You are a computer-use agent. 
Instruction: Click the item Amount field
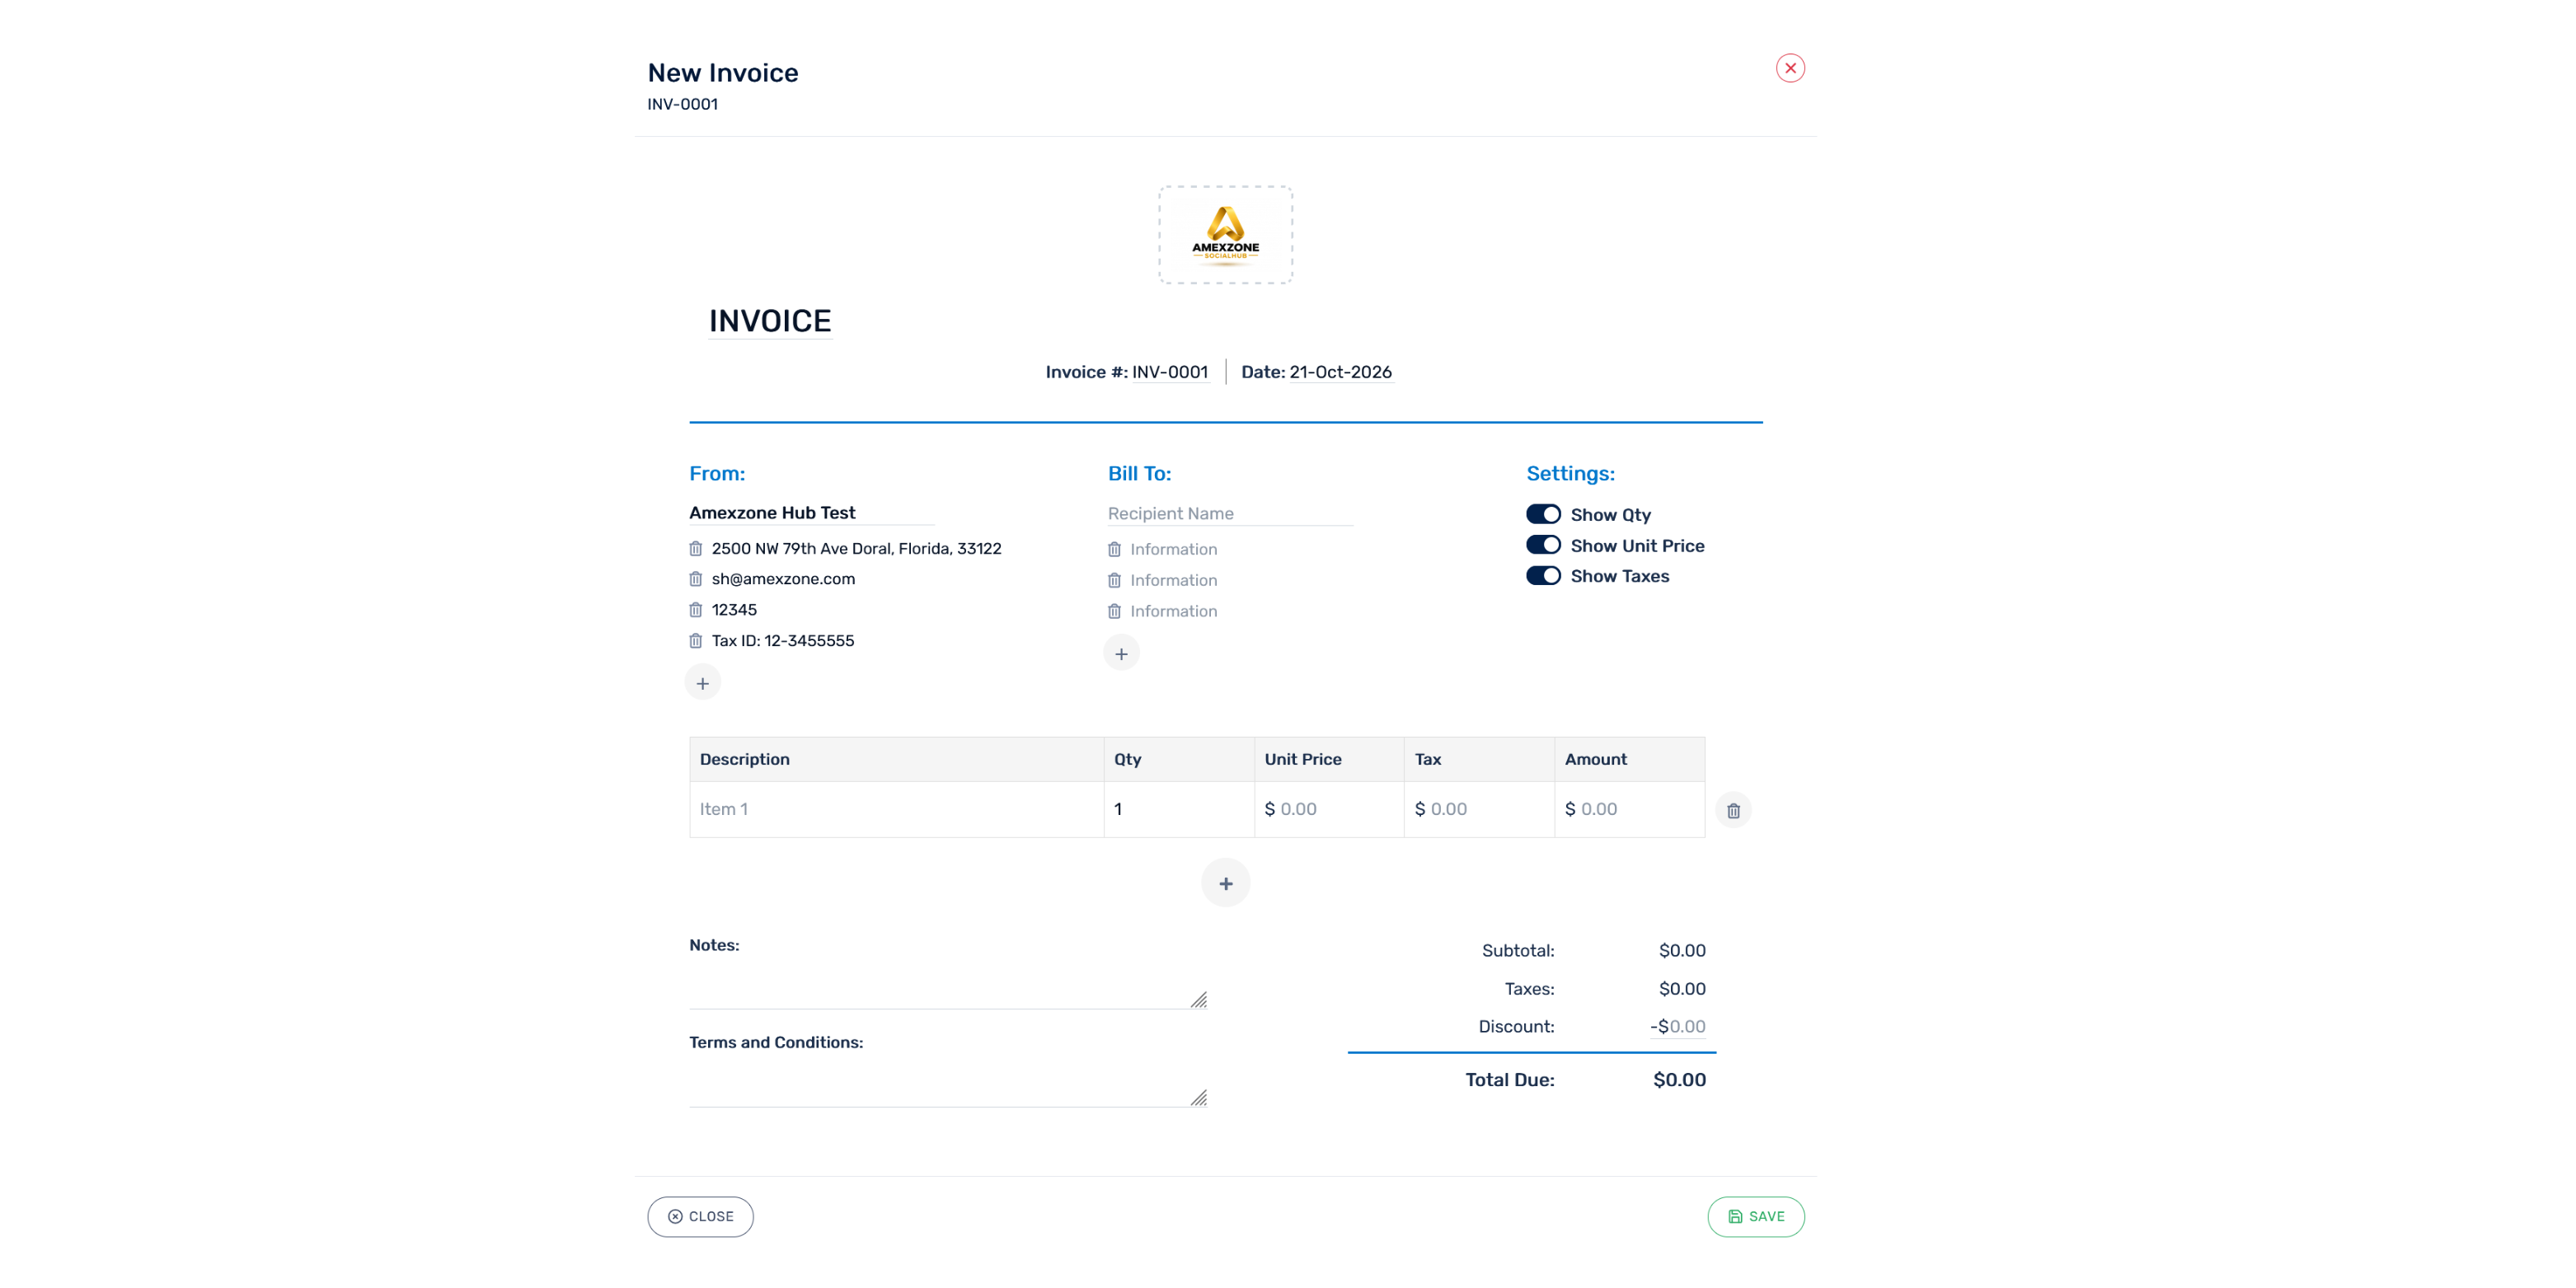tap(1629, 809)
